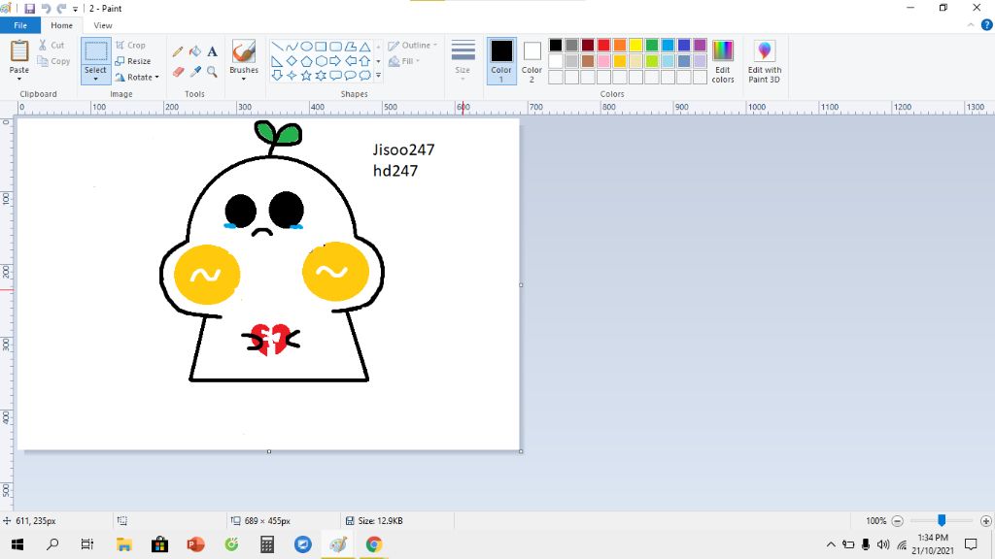Choose the Oval callout shape
The width and height of the screenshot is (995, 559).
(x=350, y=76)
